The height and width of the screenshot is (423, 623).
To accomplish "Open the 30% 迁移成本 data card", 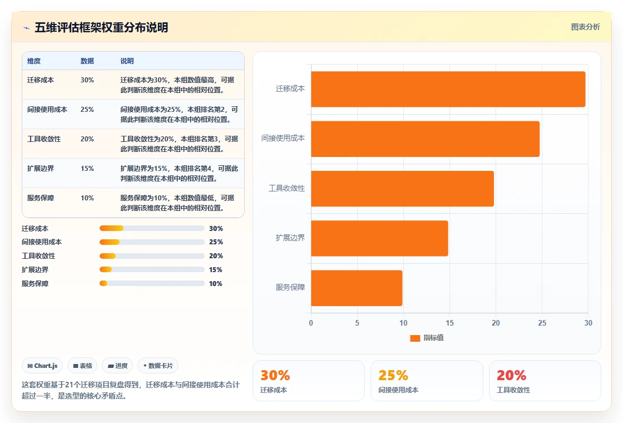I will pos(309,381).
